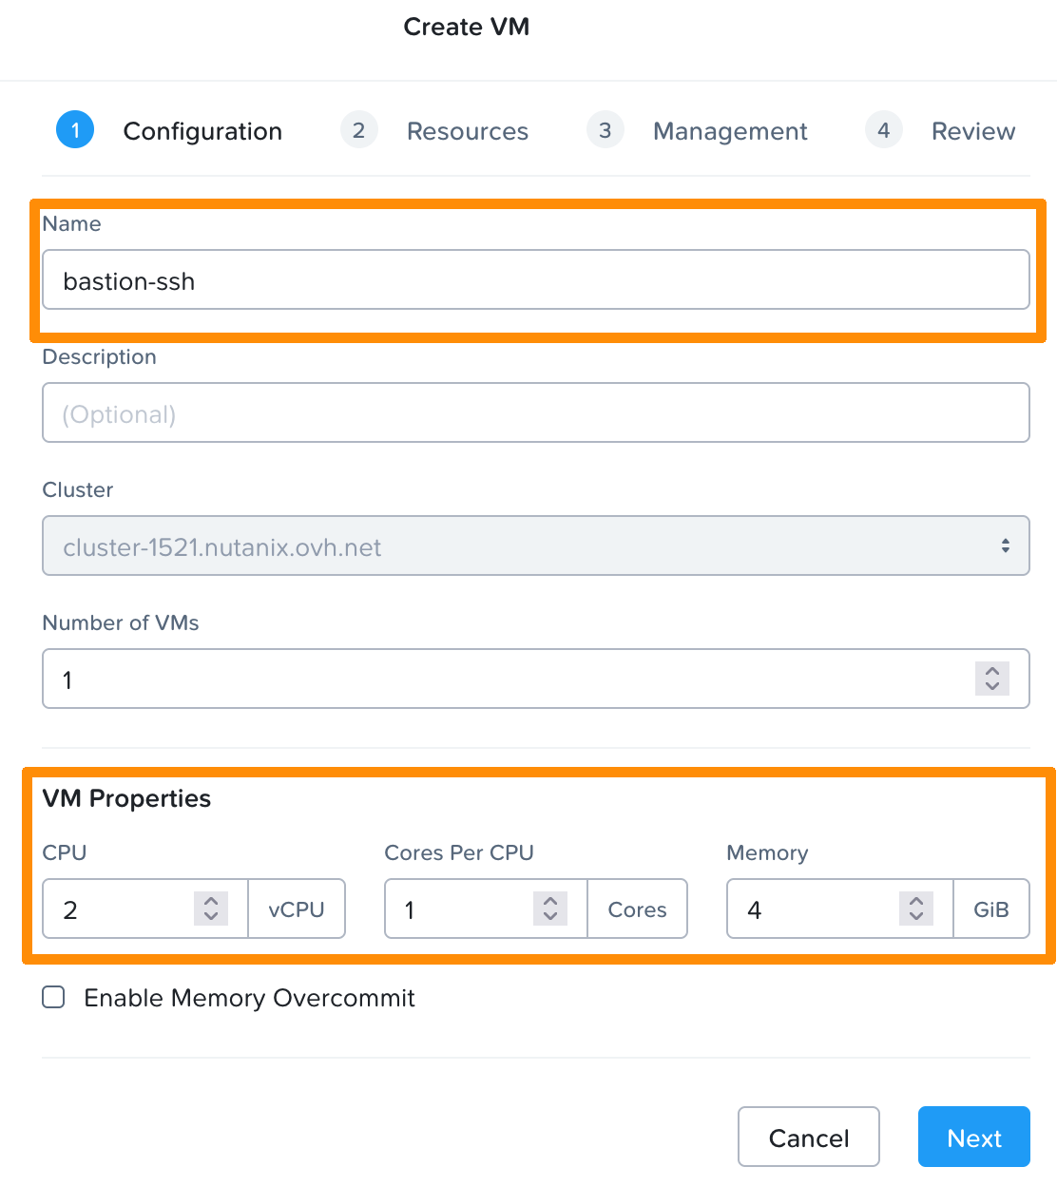Open the Cluster selection dropdown

535,545
